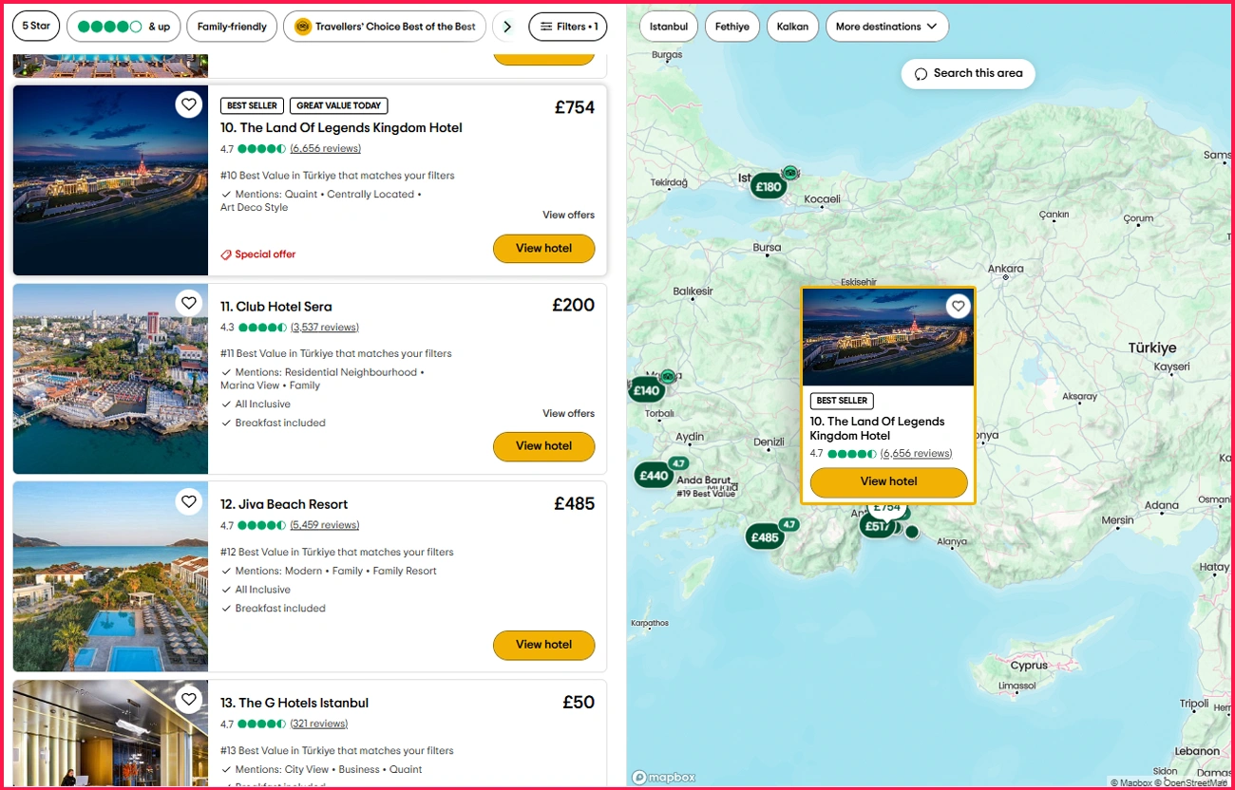Click View hotel for Club Hotel Sera
This screenshot has height=790, width=1235.
tap(543, 446)
